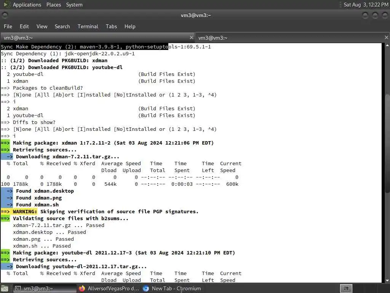Open the System menu in top panel
The height and width of the screenshot is (293, 390).
(74, 5)
